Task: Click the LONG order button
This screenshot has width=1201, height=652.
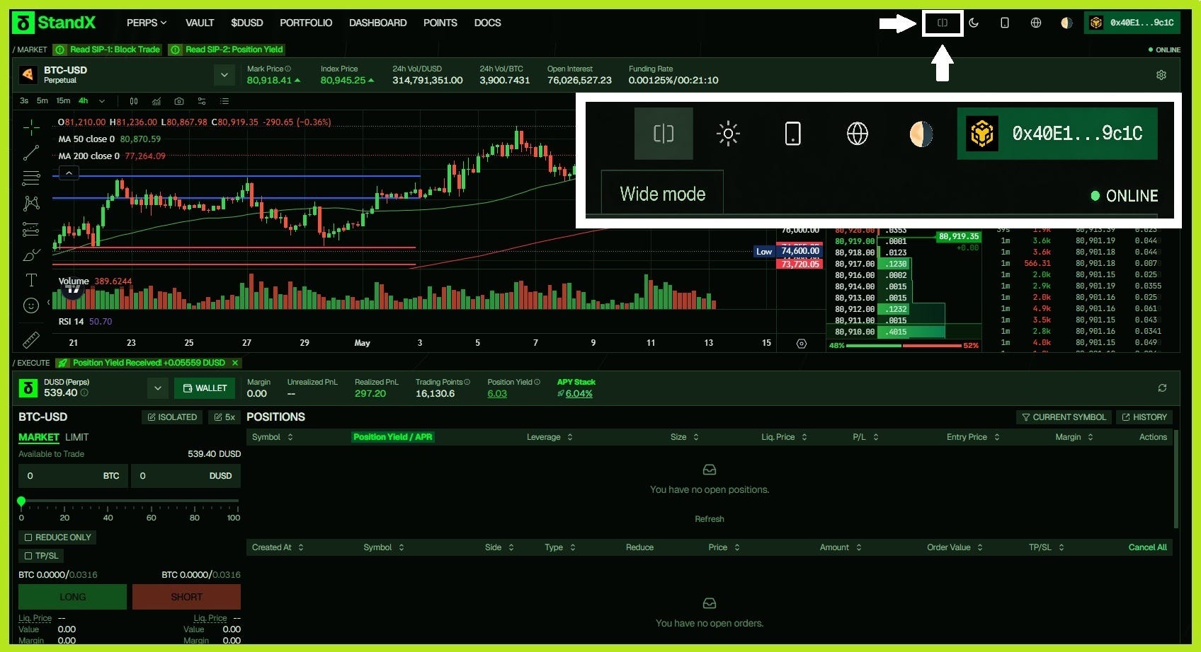Action: click(x=72, y=597)
